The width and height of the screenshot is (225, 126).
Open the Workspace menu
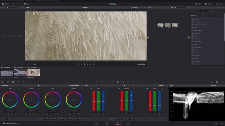54,1
